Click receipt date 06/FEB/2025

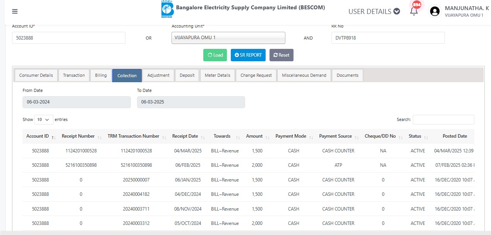(188, 165)
